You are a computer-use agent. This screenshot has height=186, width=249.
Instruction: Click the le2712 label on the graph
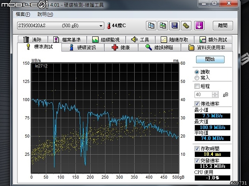pos(41,66)
